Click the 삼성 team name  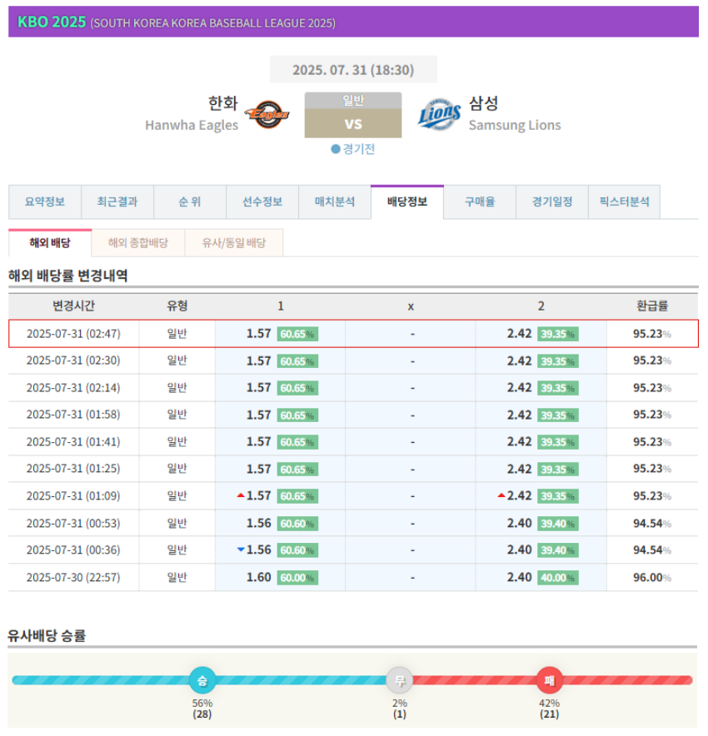pyautogui.click(x=484, y=103)
